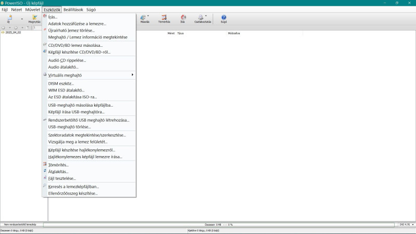Screen dimensions: 416x234
Task: Click the Méret column header
Action: tap(171, 33)
